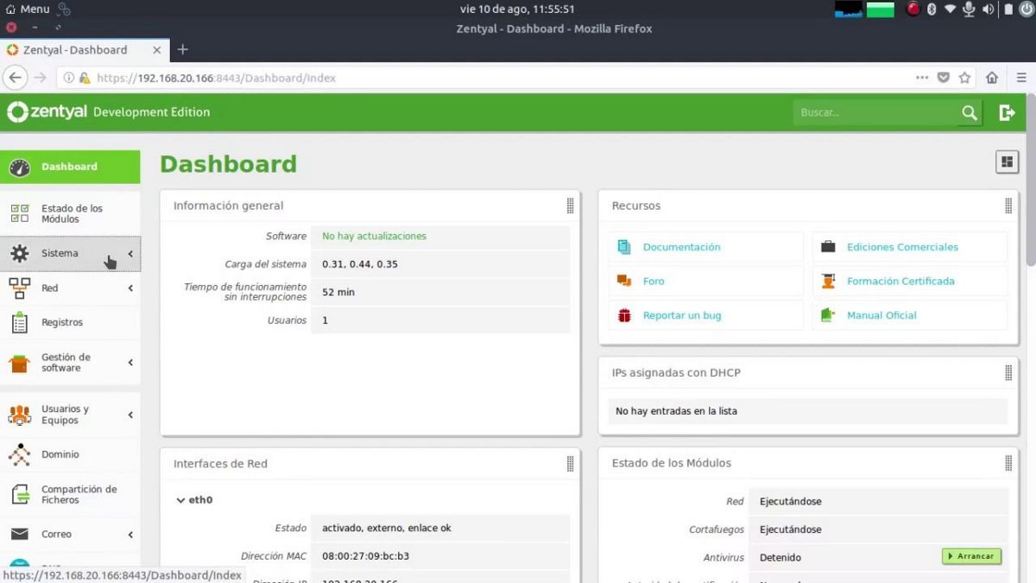Screen dimensions: 1036x583
Task: Expand the Red sidebar section
Action: click(130, 288)
